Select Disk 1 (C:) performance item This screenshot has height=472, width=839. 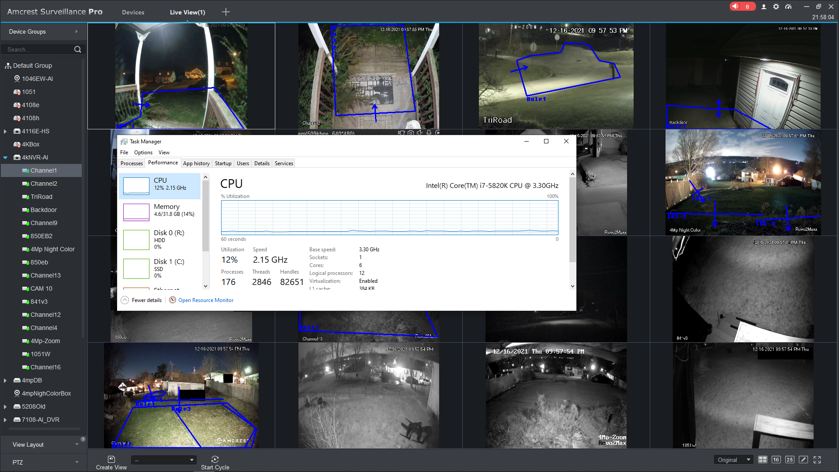pyautogui.click(x=160, y=268)
